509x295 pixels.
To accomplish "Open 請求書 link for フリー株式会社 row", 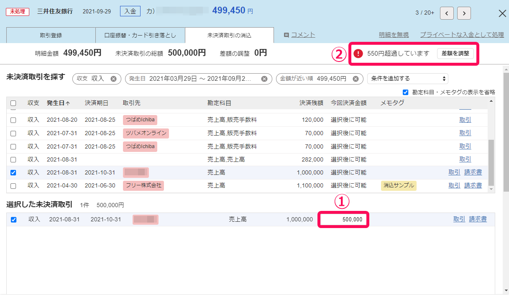I will coord(473,185).
